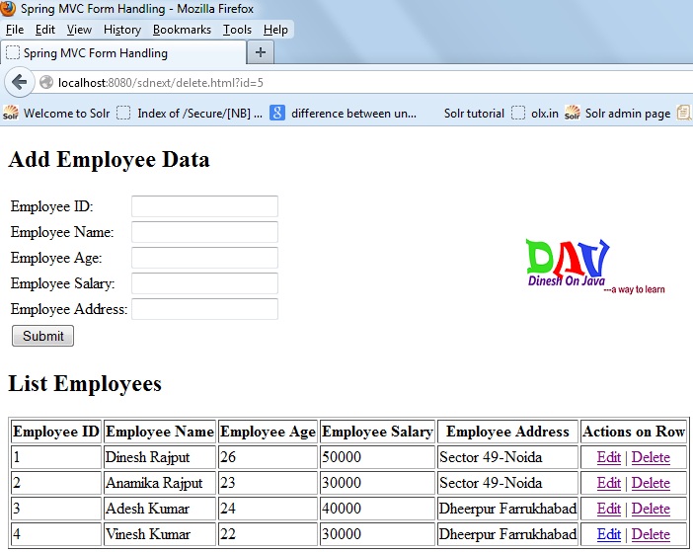
Task: Edit the Dinesh Rajput row
Action: click(608, 457)
